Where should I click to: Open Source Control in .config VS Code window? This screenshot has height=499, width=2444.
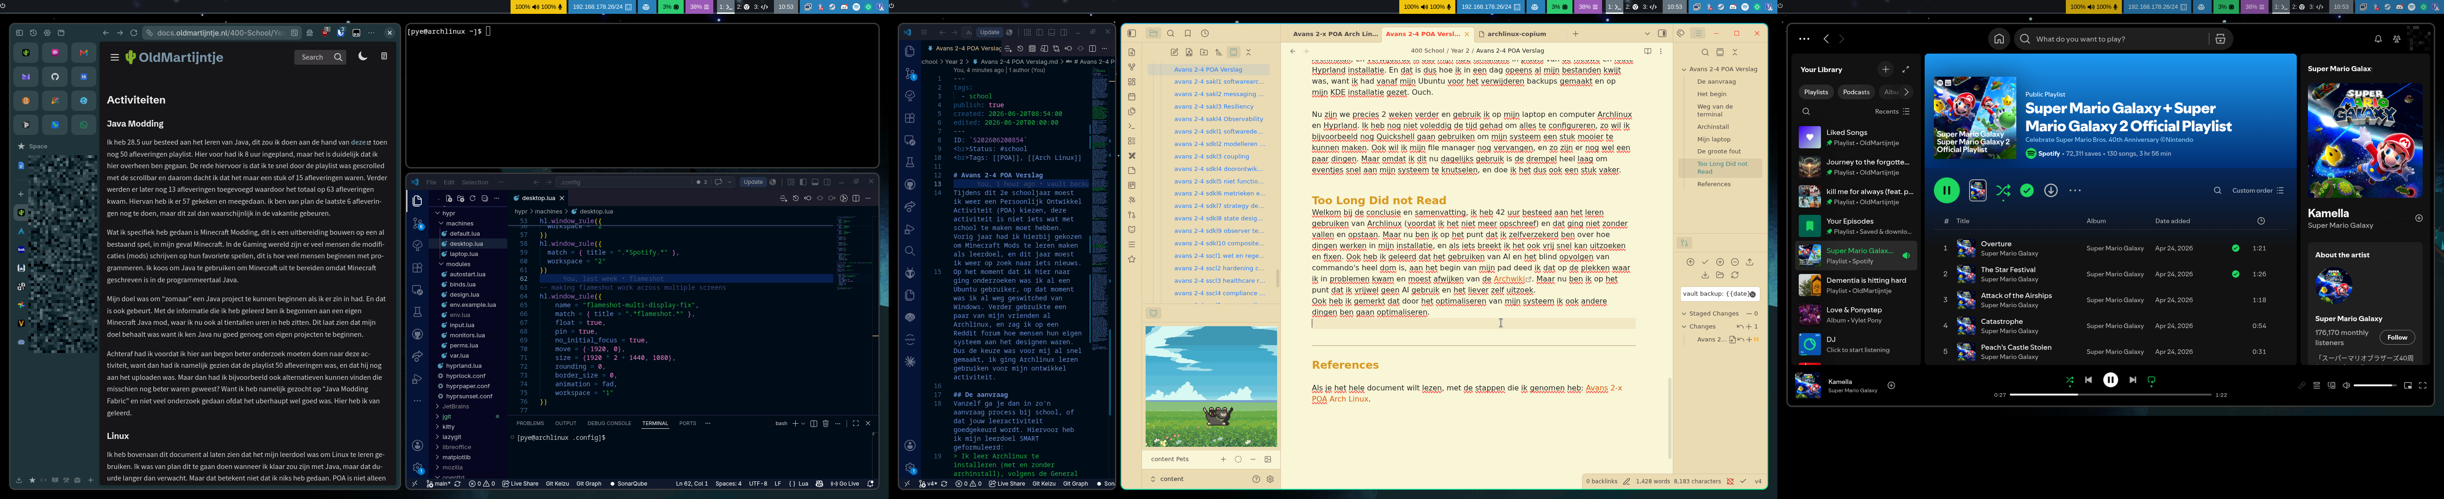pyautogui.click(x=417, y=224)
